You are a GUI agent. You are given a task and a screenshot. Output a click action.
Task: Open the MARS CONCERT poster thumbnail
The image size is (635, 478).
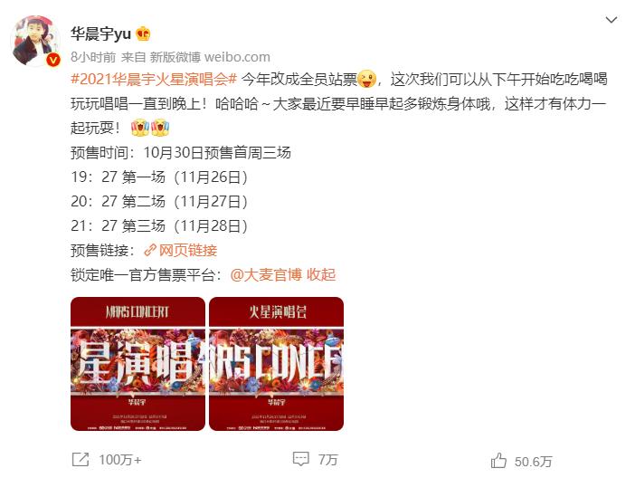137,364
